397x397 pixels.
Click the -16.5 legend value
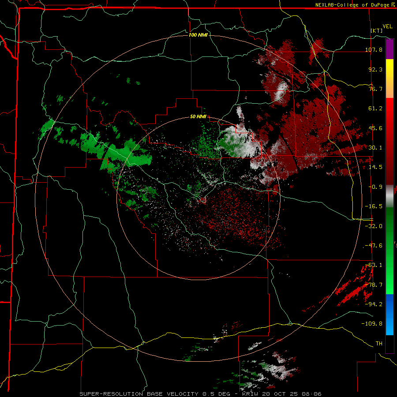point(374,206)
